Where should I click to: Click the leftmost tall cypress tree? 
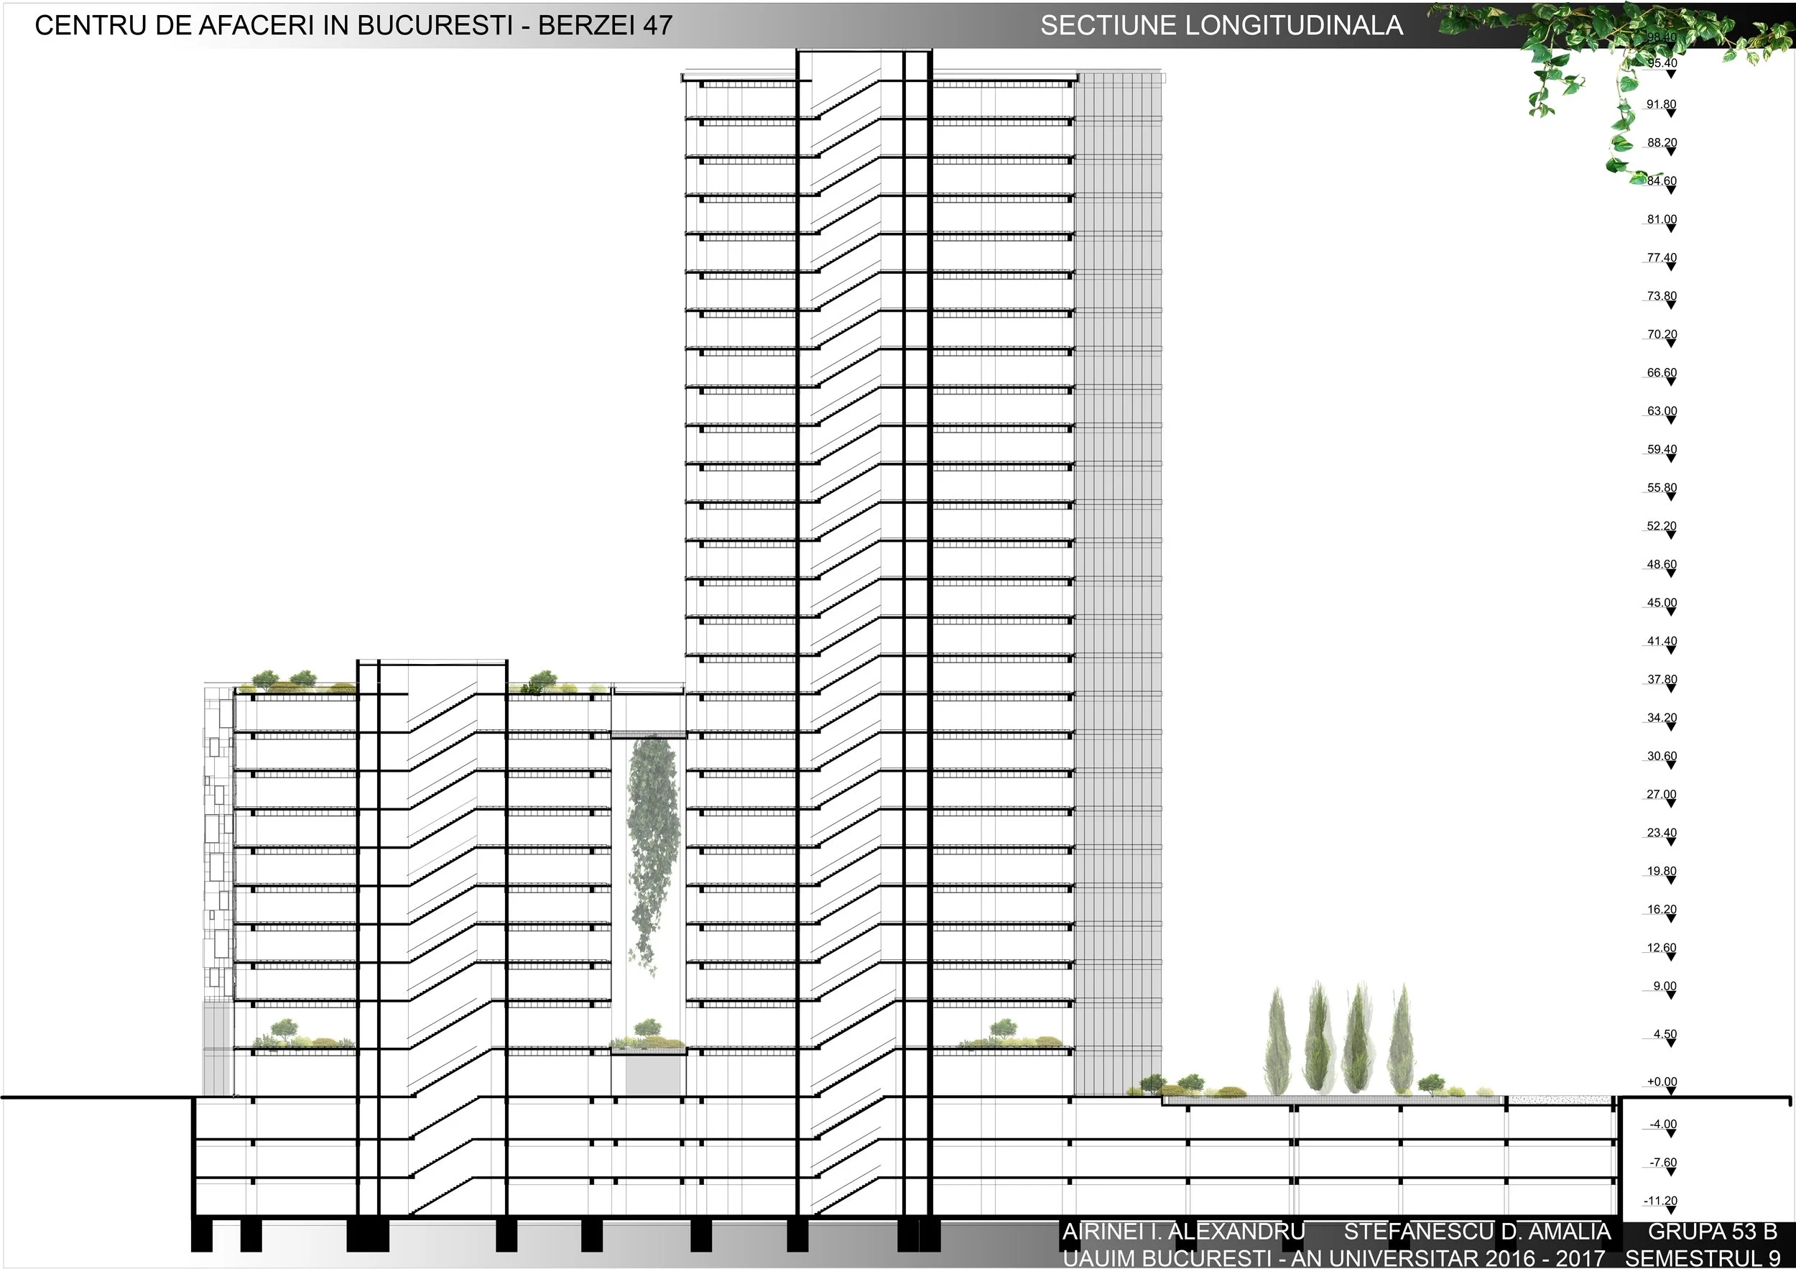click(x=1277, y=1042)
